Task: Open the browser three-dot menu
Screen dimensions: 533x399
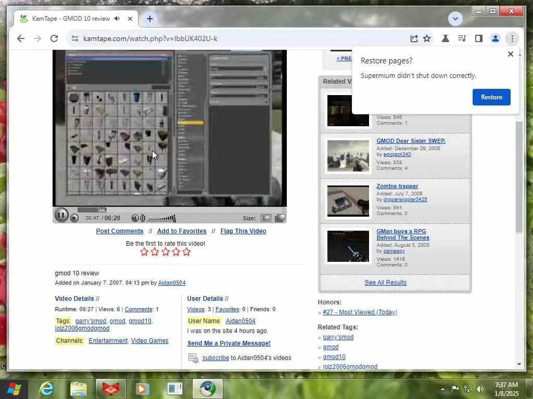Action: click(512, 38)
